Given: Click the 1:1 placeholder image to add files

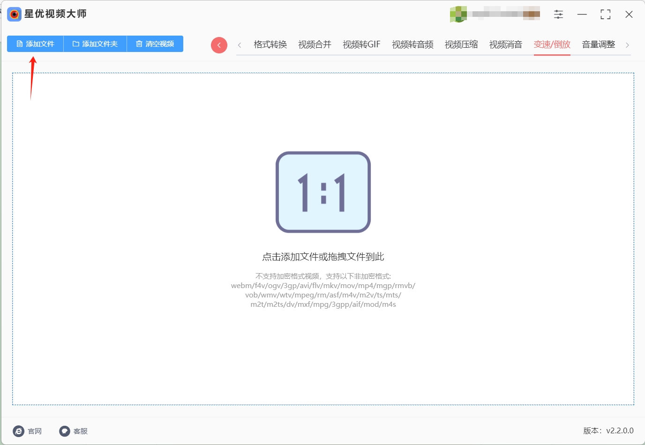Looking at the screenshot, I should (323, 192).
